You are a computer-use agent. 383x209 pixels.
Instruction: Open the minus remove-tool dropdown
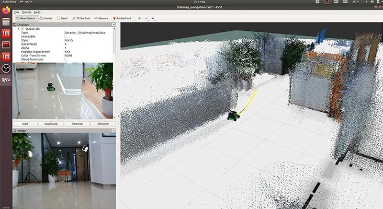(147, 18)
